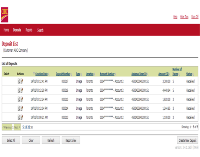Sort by Assigned User ID column header
The image size is (200, 157).
pos(139,74)
